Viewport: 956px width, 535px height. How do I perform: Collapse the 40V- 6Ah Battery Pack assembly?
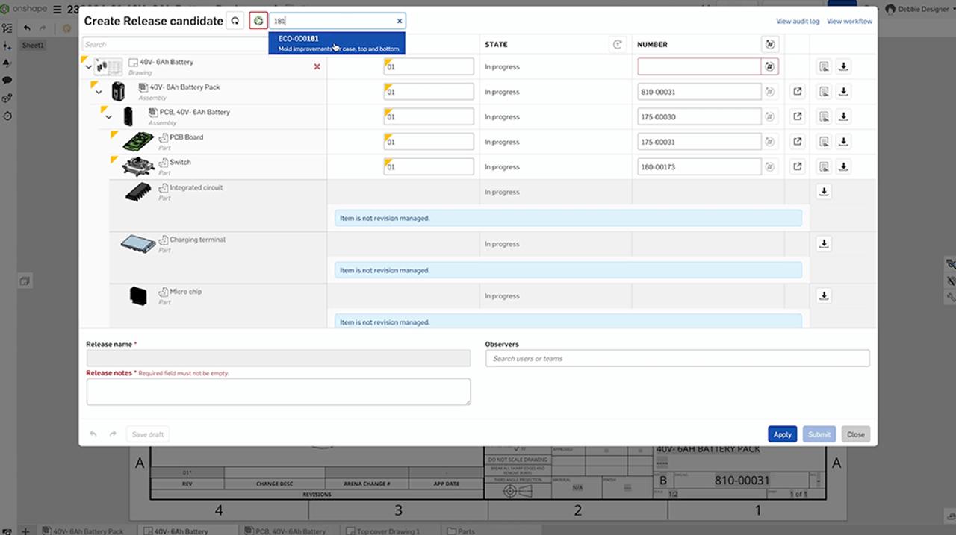point(99,91)
